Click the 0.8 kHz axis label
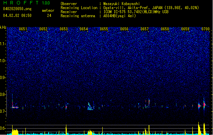Screen dimensions: 213x135 tap(3, 94)
